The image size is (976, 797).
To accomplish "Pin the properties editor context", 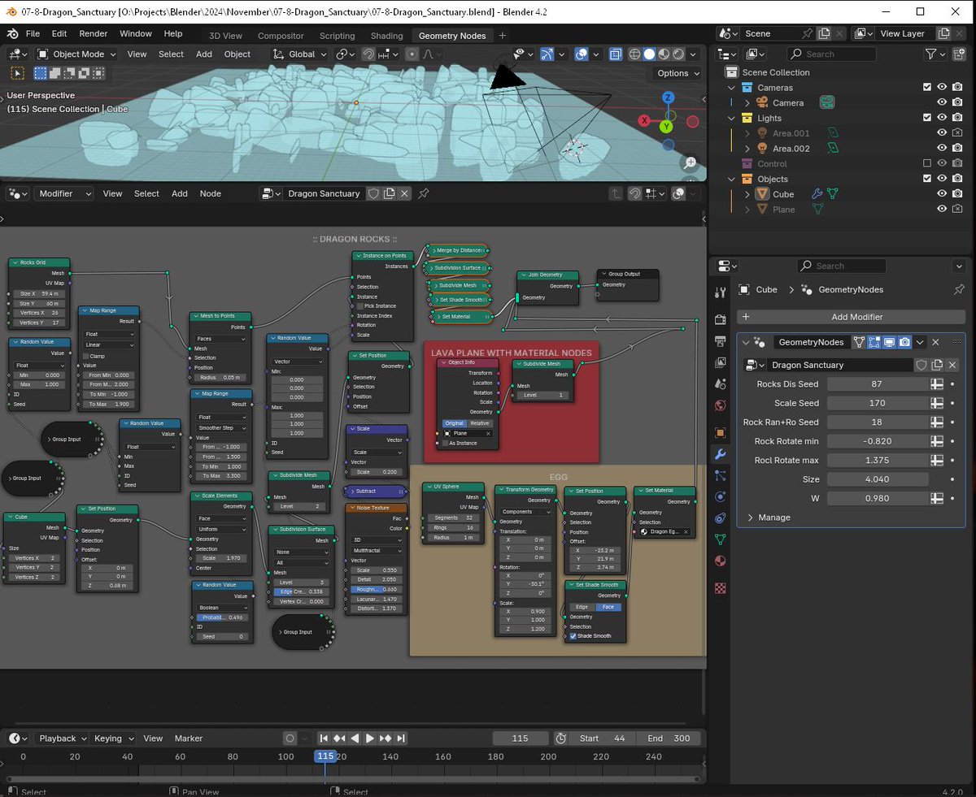I will pyautogui.click(x=958, y=289).
